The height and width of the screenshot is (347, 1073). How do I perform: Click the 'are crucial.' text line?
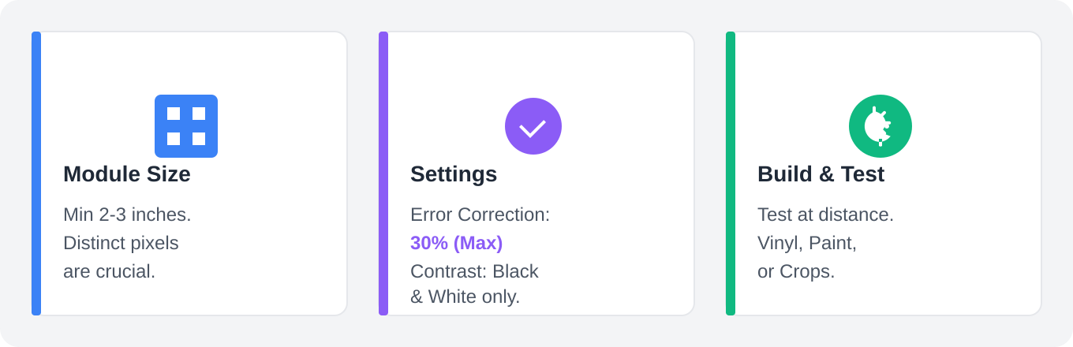(109, 271)
